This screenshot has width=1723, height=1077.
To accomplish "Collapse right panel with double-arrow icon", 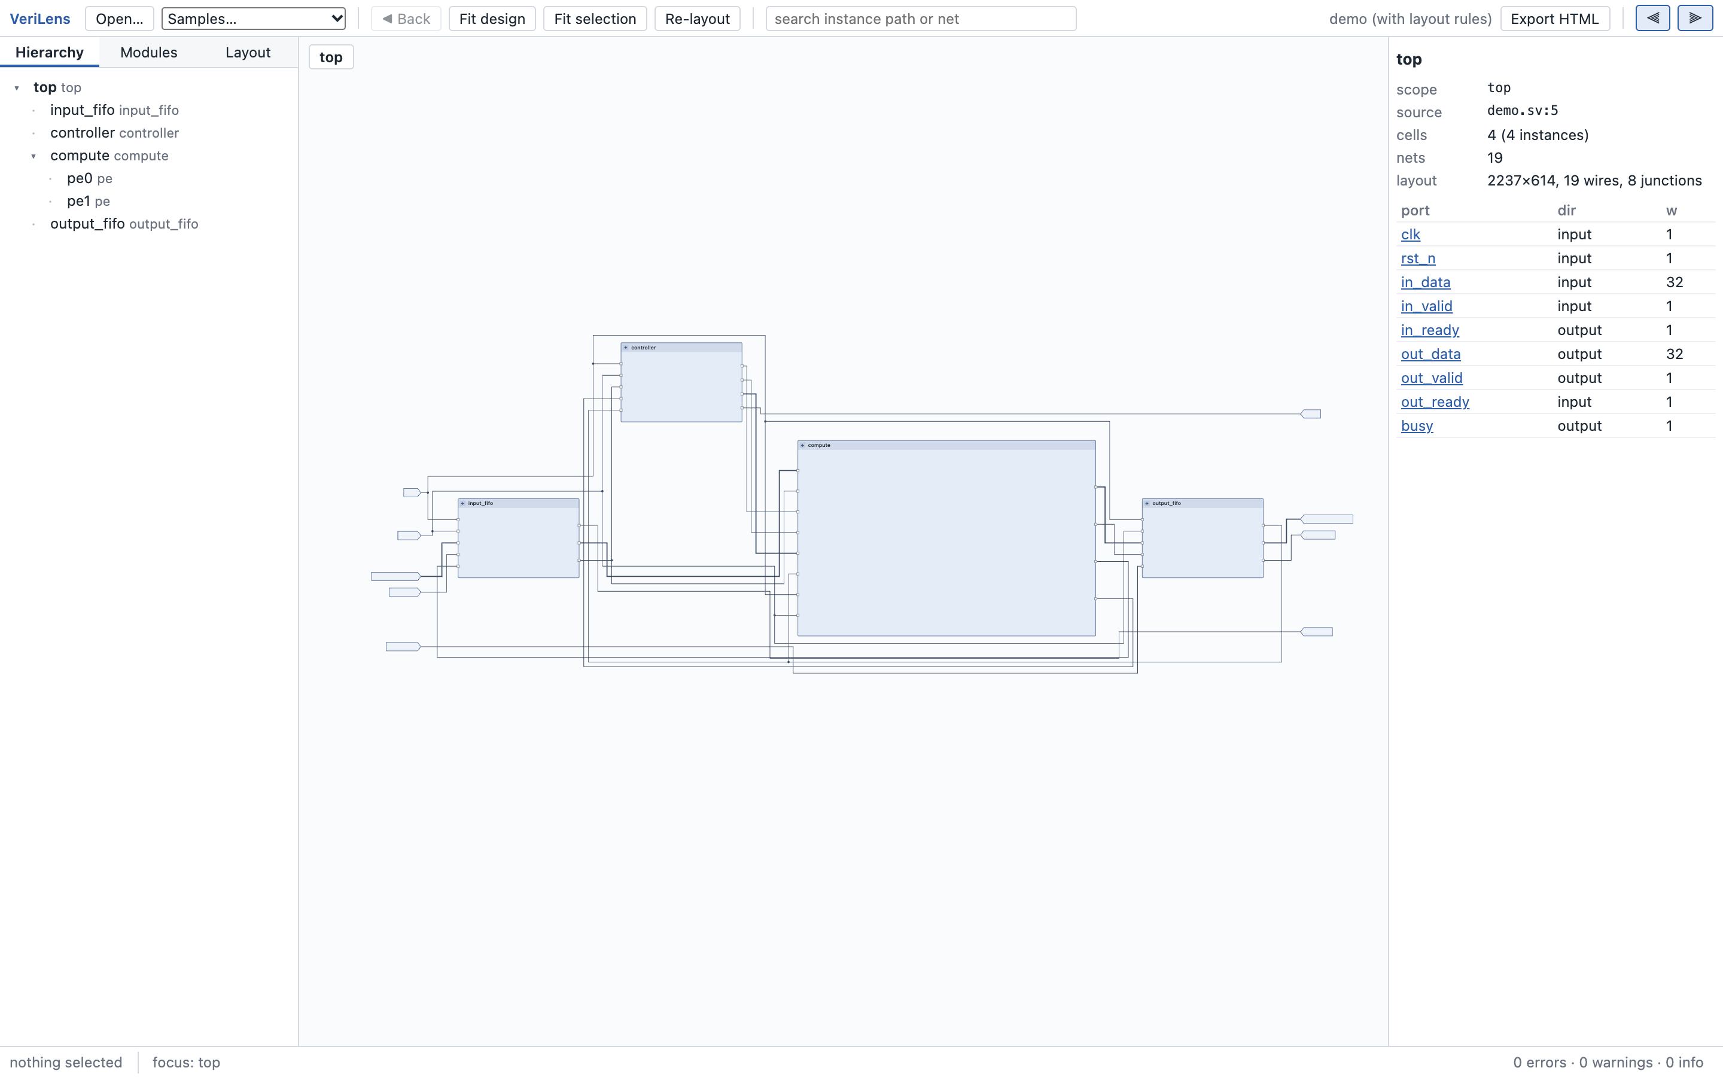I will [x=1694, y=18].
